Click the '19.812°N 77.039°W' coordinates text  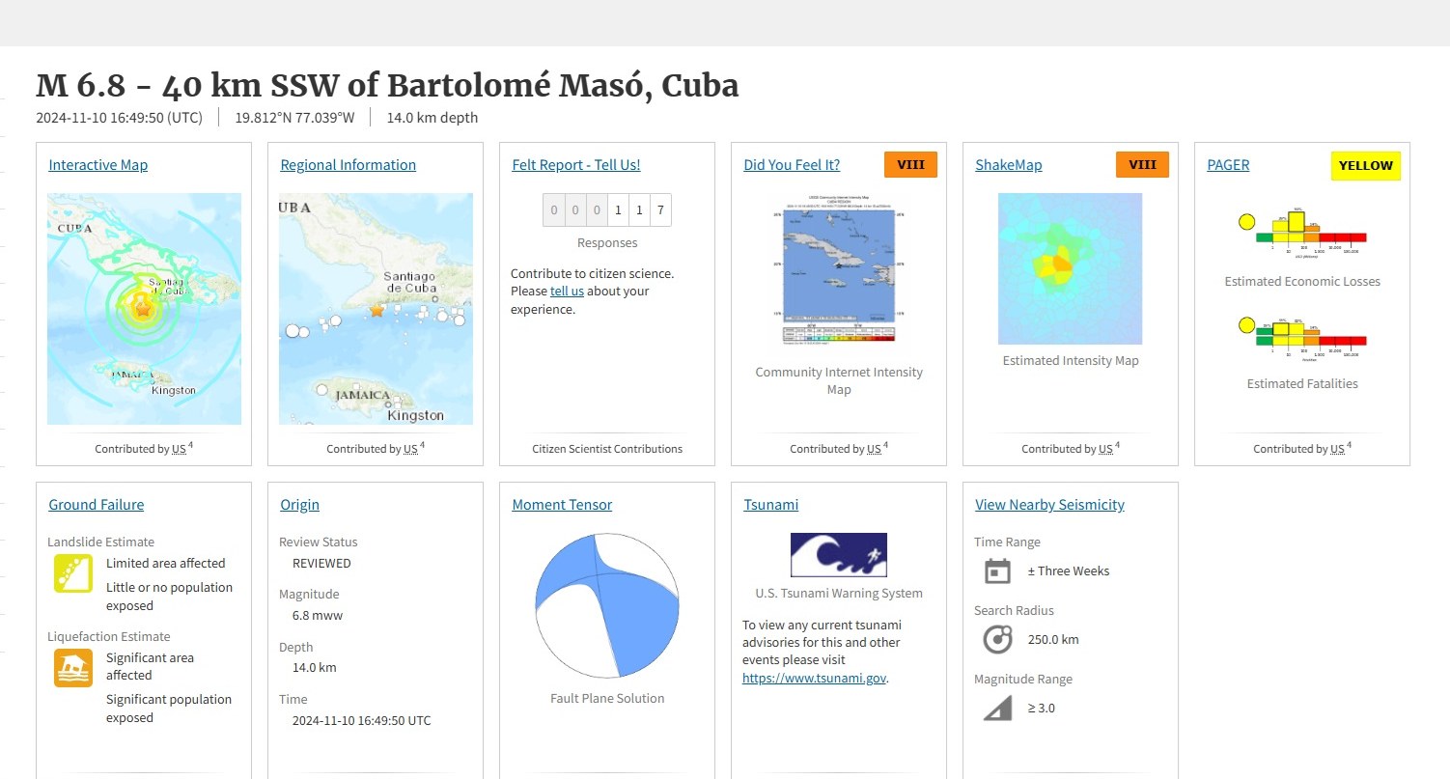[x=295, y=118]
